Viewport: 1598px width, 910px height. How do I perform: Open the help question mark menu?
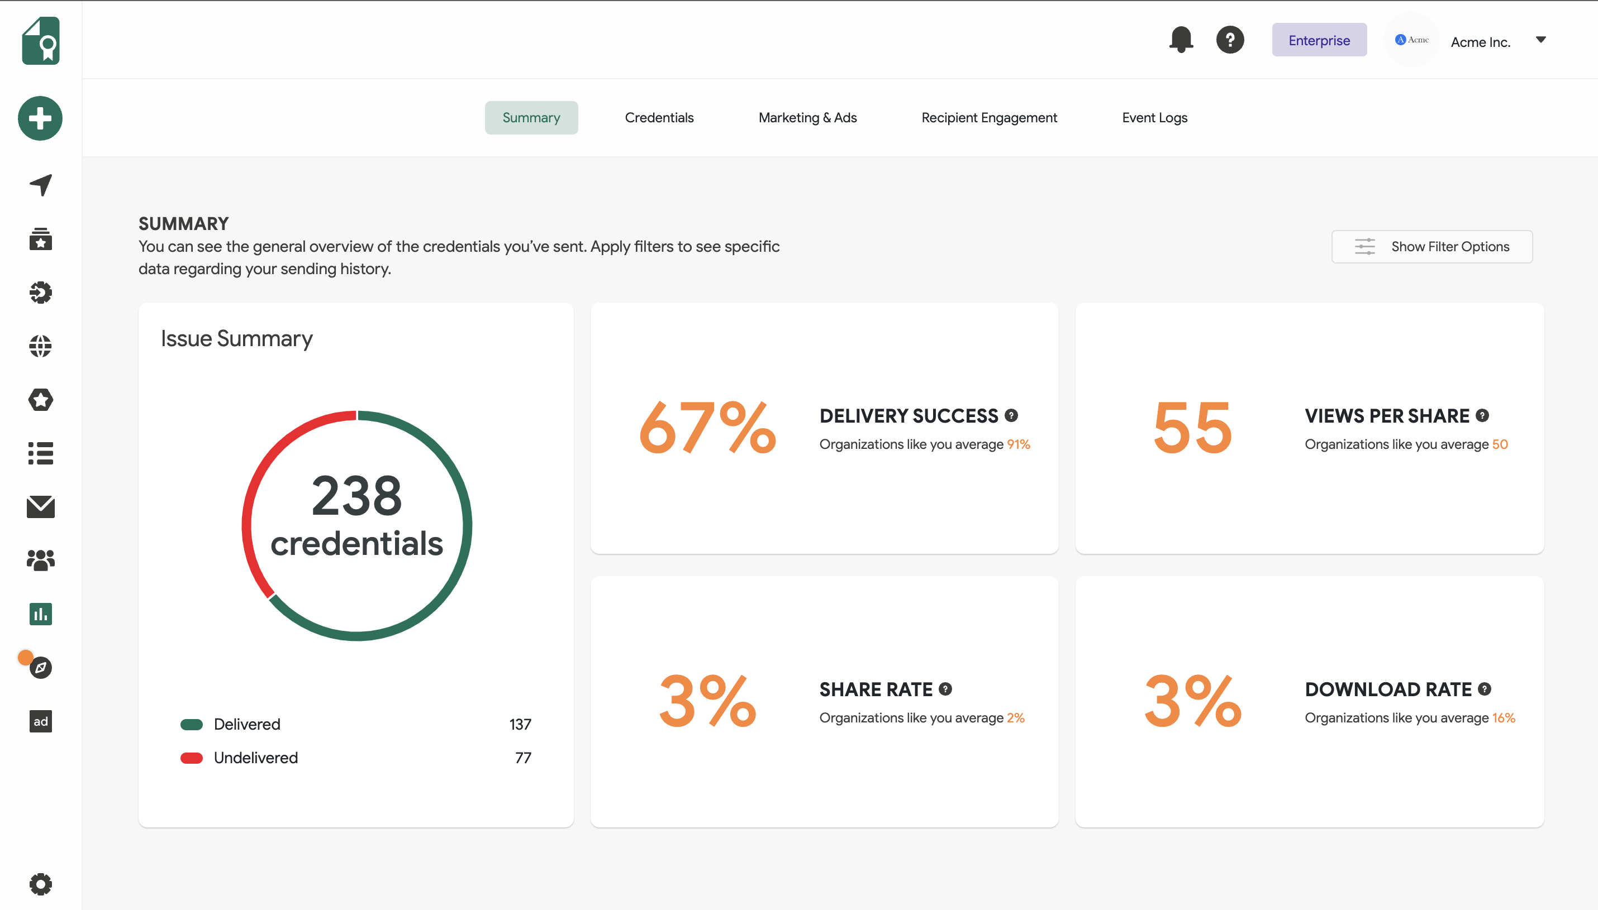pos(1230,40)
